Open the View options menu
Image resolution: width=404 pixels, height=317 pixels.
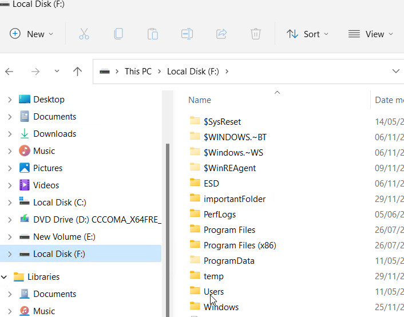click(x=370, y=34)
